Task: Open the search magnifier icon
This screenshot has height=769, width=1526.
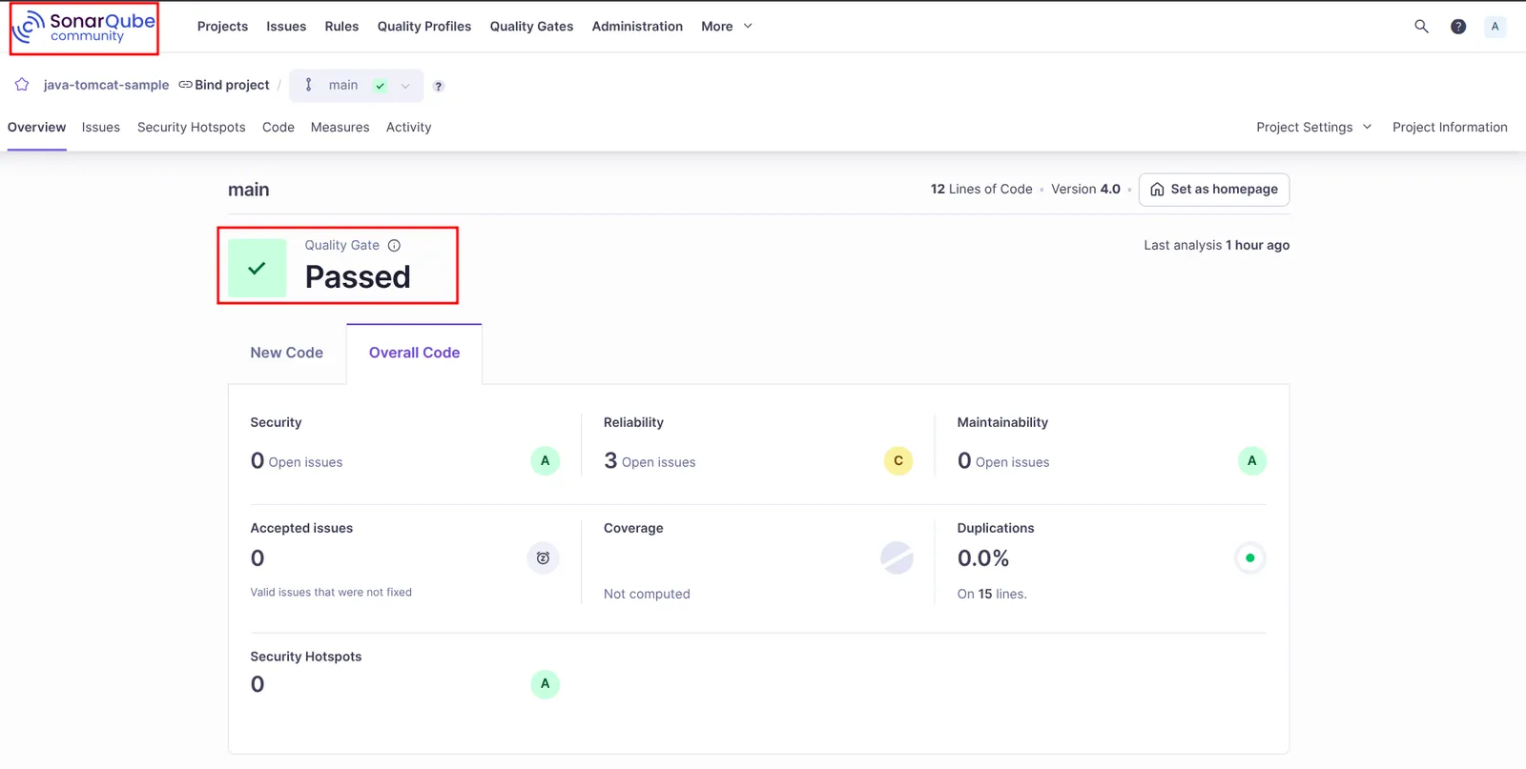Action: click(x=1421, y=27)
